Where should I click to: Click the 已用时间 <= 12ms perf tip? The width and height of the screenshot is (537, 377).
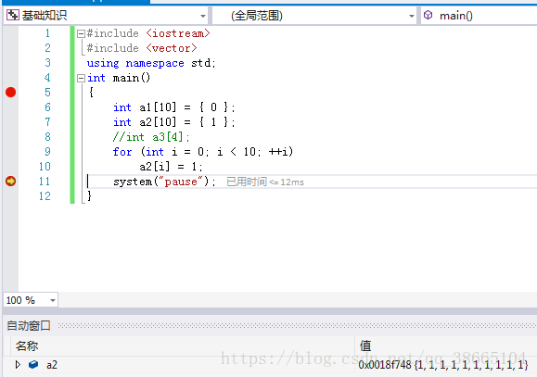click(265, 182)
